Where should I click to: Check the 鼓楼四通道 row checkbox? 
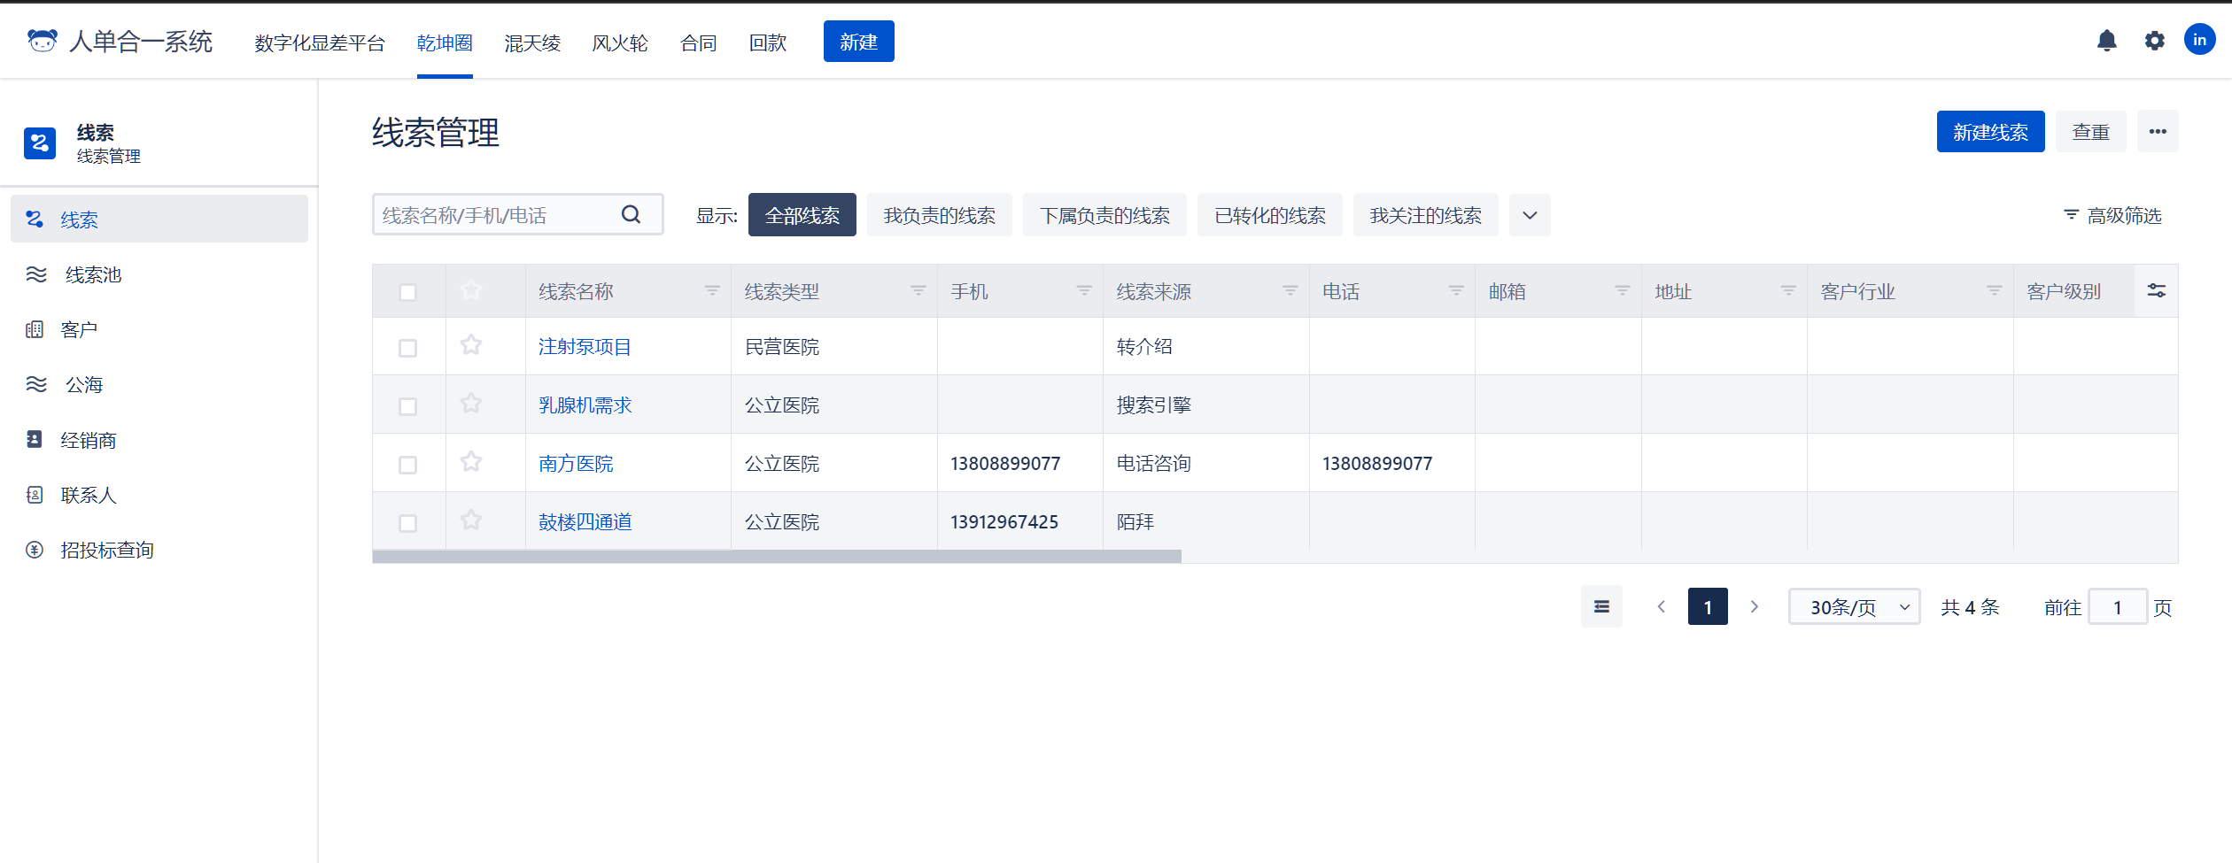click(x=407, y=523)
